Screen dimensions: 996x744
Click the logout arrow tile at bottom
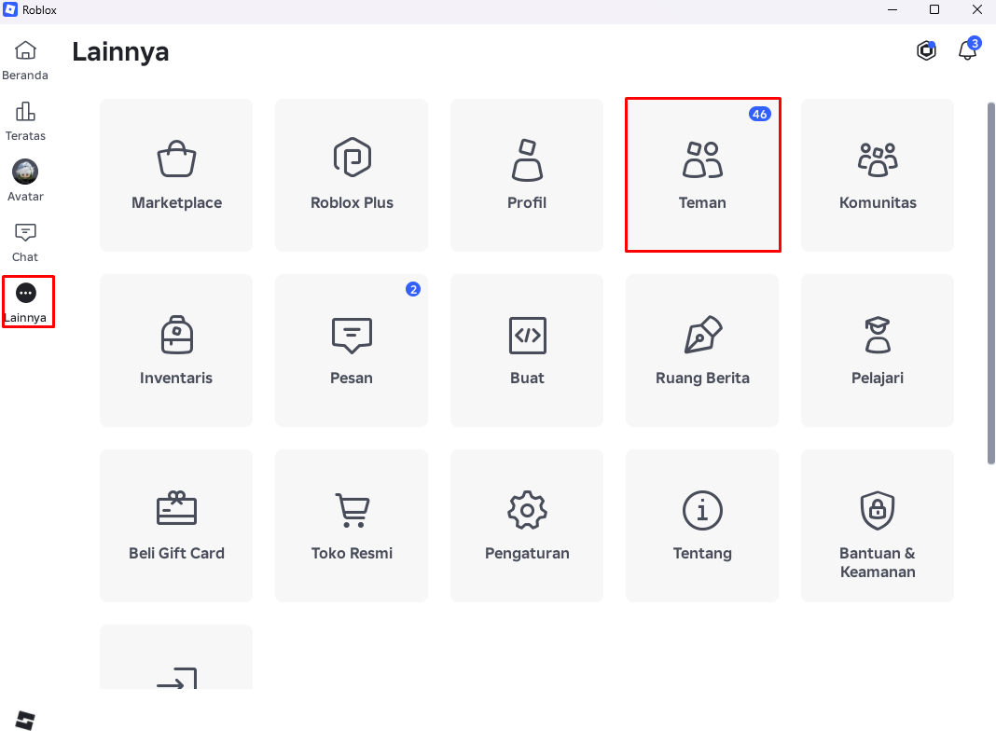tap(176, 657)
